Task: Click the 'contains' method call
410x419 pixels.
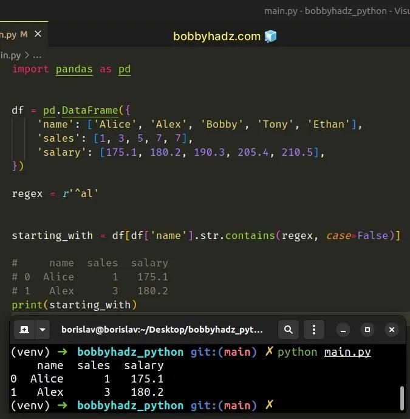Action: click(250, 236)
